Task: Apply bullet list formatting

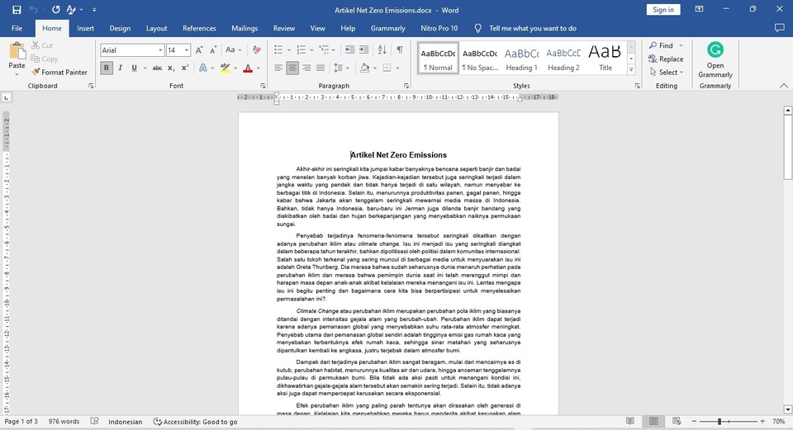Action: click(278, 50)
